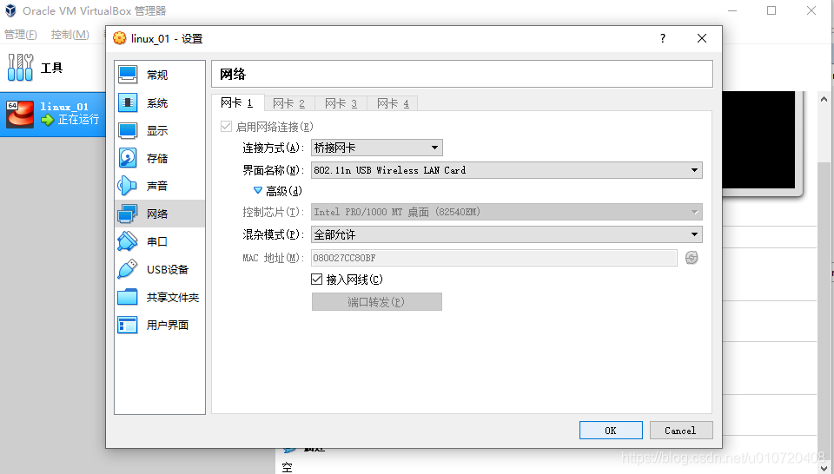Open the 控制(M) menu
The width and height of the screenshot is (834, 474).
click(69, 35)
